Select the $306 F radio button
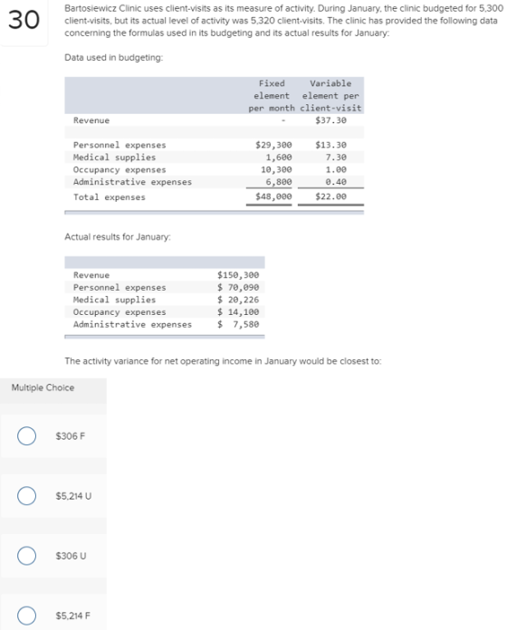Screen dimensions: 507x630 (x=26, y=436)
